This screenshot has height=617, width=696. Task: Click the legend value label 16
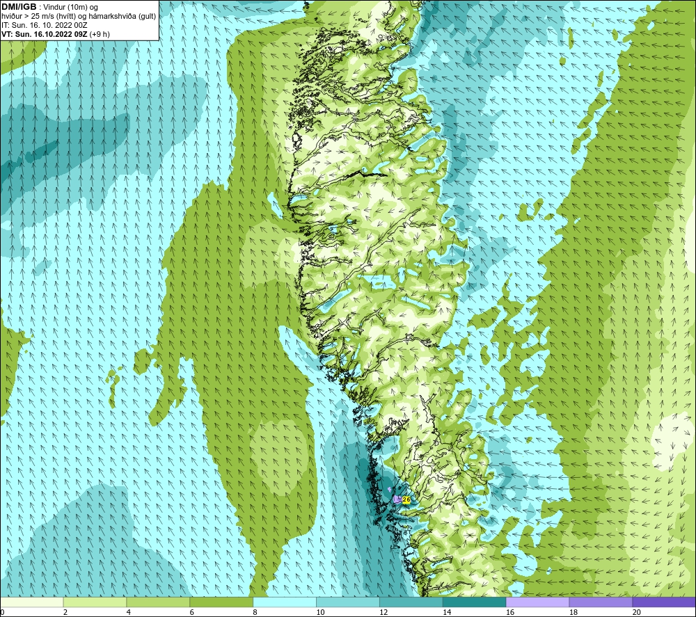[x=510, y=613]
